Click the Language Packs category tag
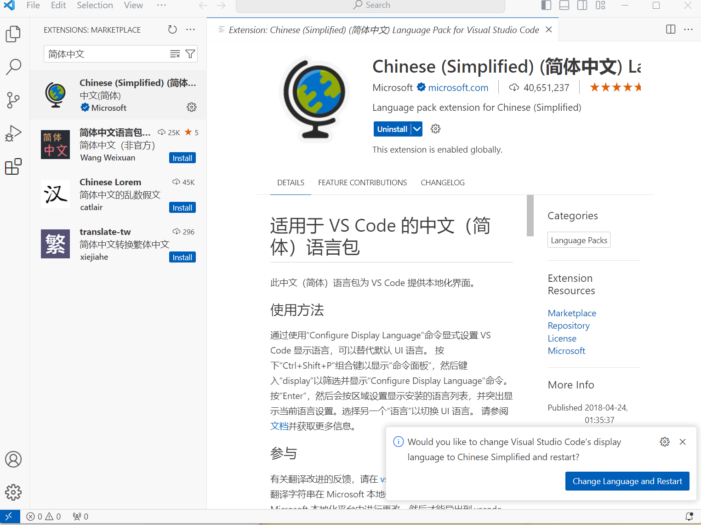This screenshot has height=525, width=701. (x=579, y=240)
